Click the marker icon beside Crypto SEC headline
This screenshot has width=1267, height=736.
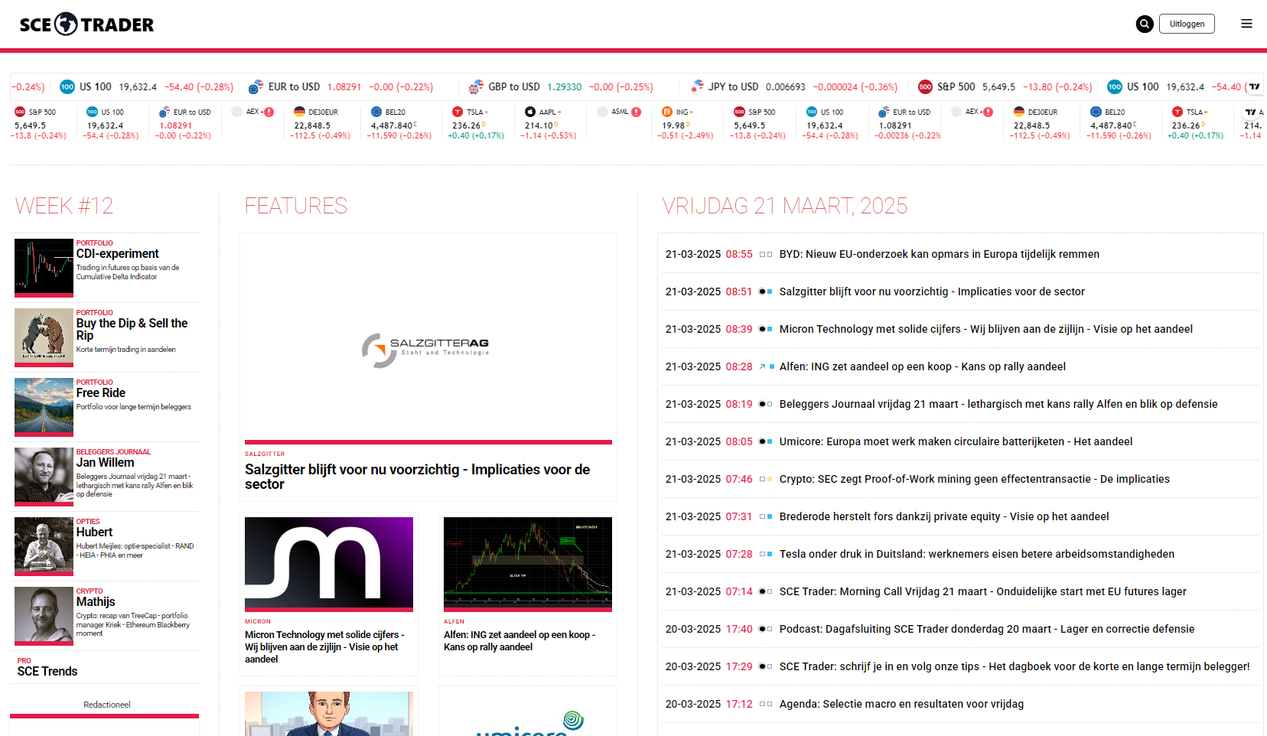(766, 479)
